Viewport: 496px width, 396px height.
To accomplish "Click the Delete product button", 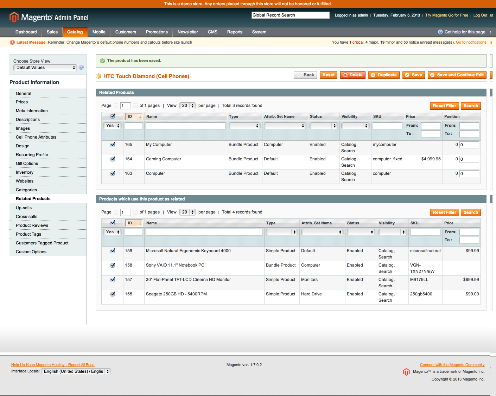I will pos(353,75).
